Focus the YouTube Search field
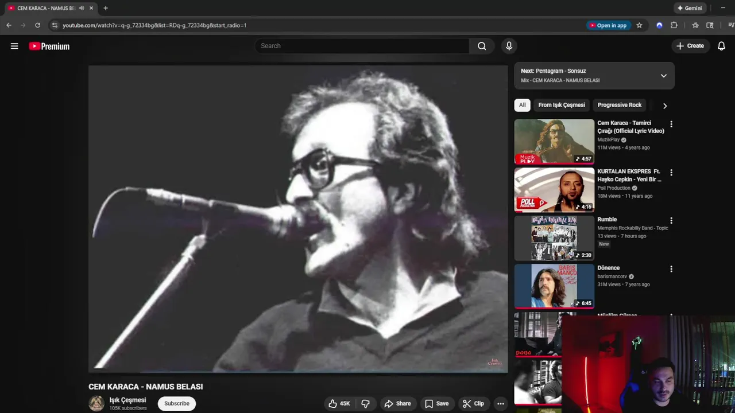The image size is (735, 413). tap(362, 46)
